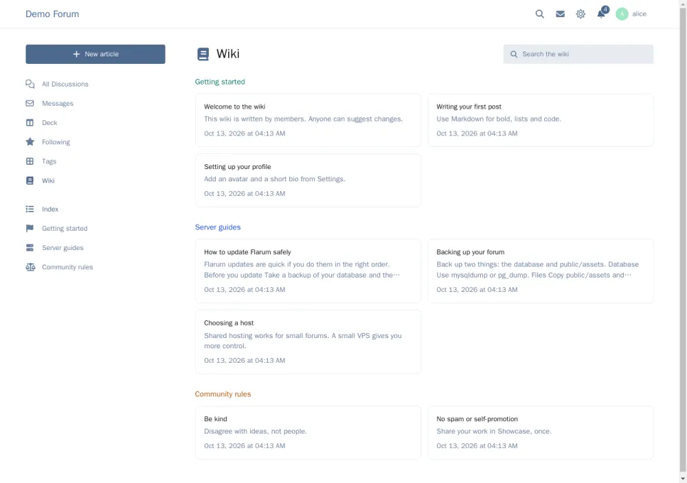
Task: Click the magnifier icon in wiki search box
Action: [x=514, y=54]
